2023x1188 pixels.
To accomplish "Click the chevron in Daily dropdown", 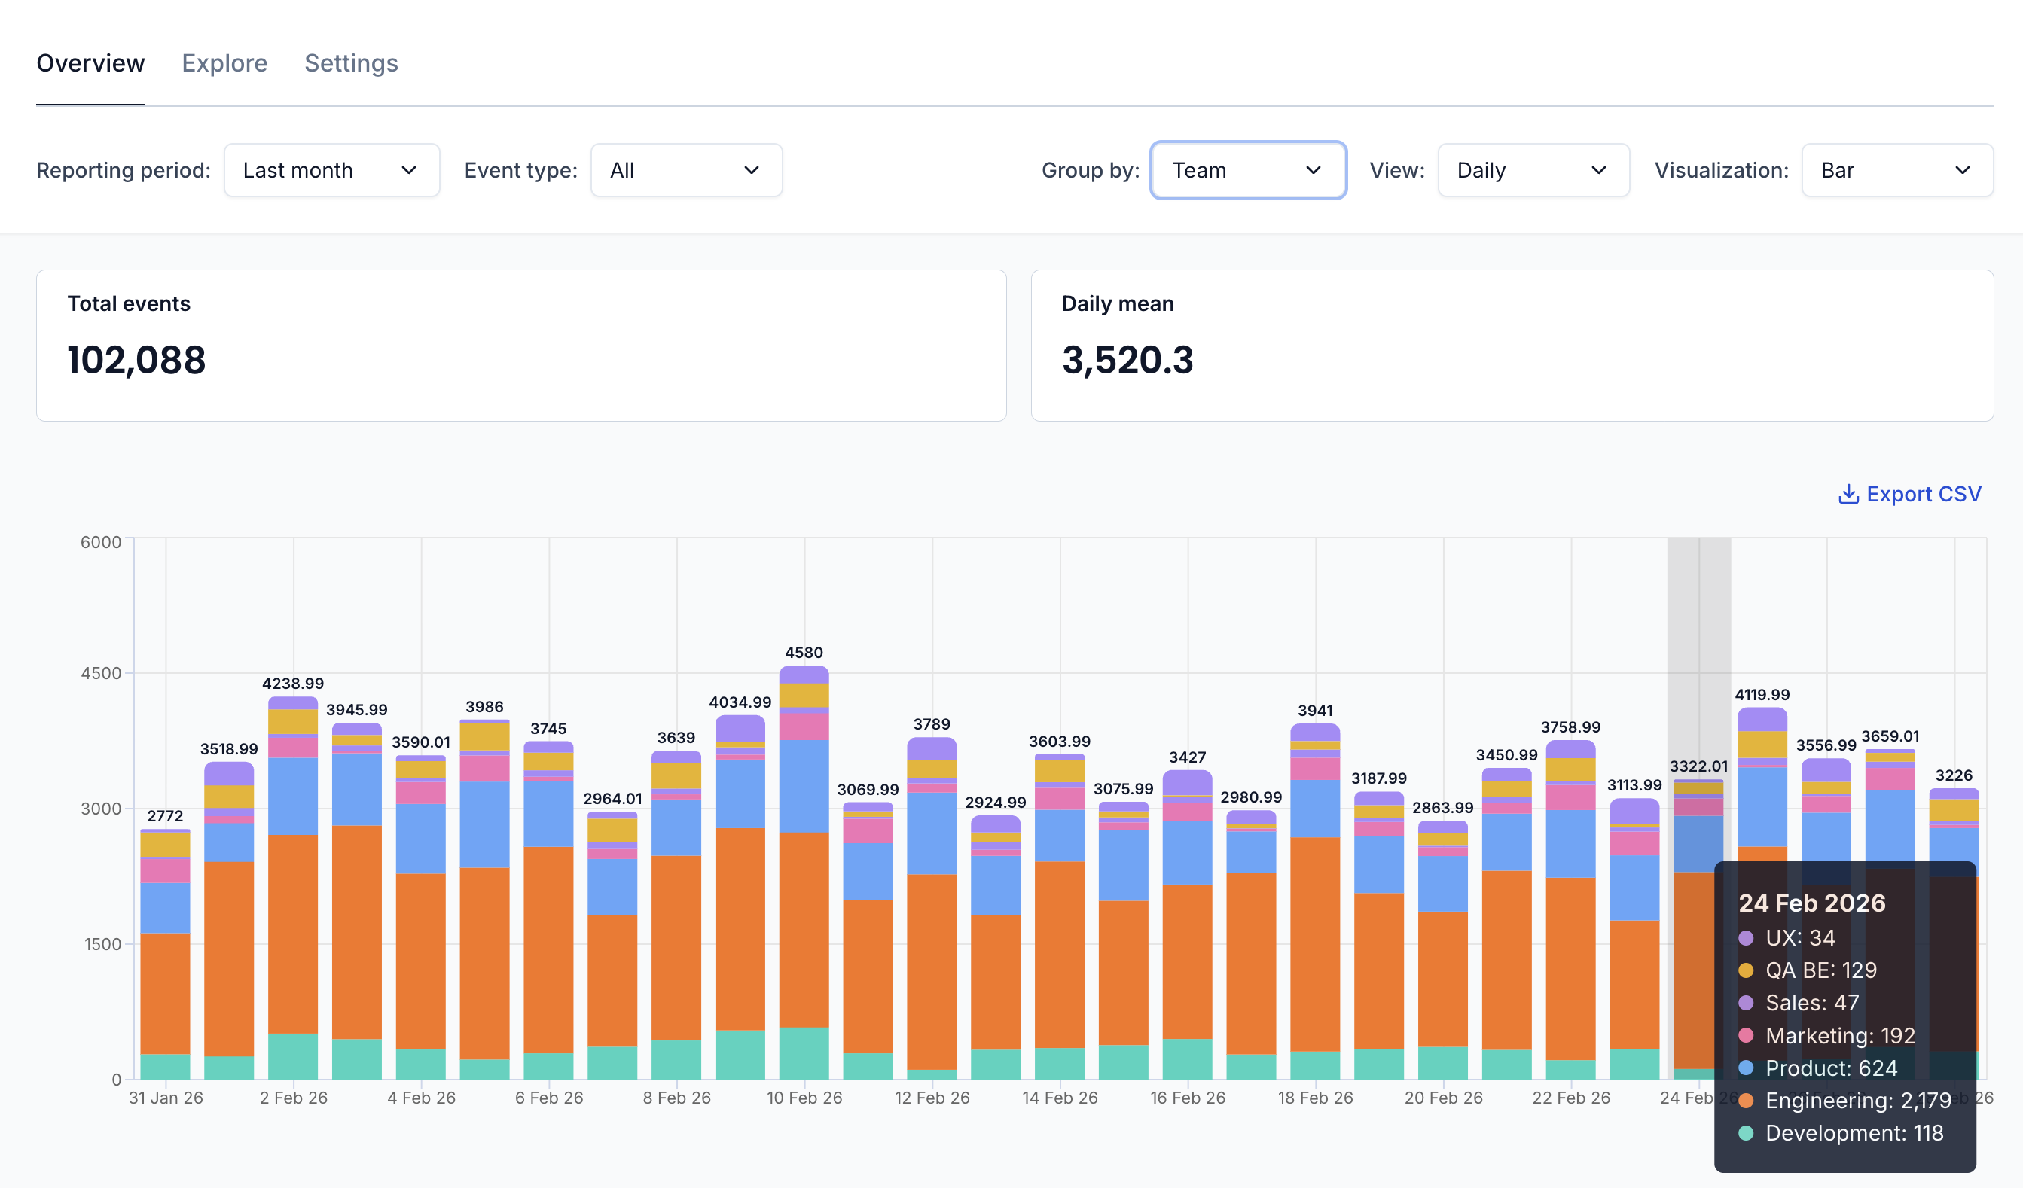I will tap(1598, 170).
